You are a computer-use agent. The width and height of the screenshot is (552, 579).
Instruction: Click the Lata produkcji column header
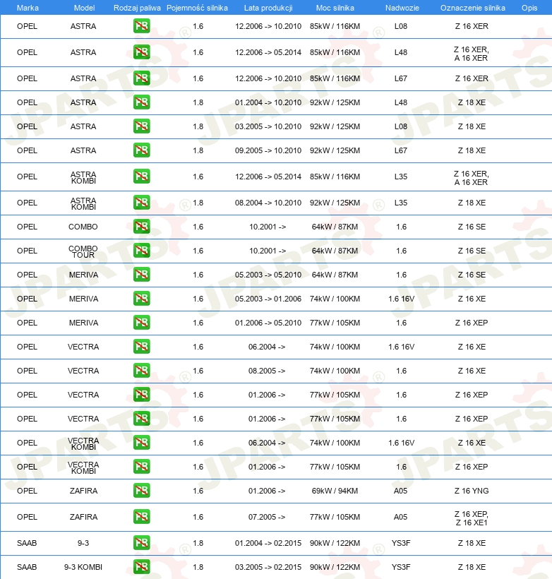[268, 8]
